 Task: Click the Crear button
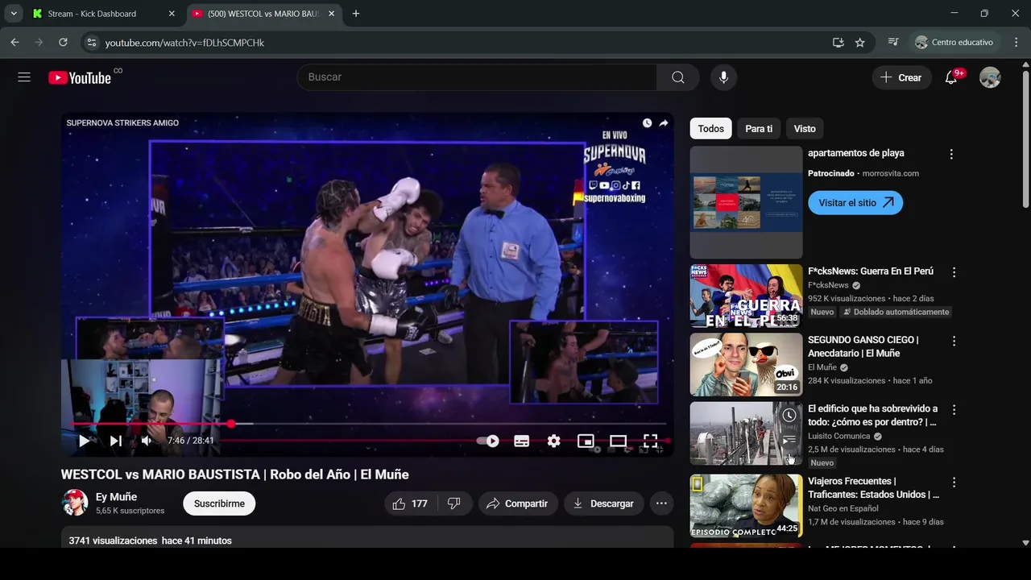pyautogui.click(x=901, y=77)
